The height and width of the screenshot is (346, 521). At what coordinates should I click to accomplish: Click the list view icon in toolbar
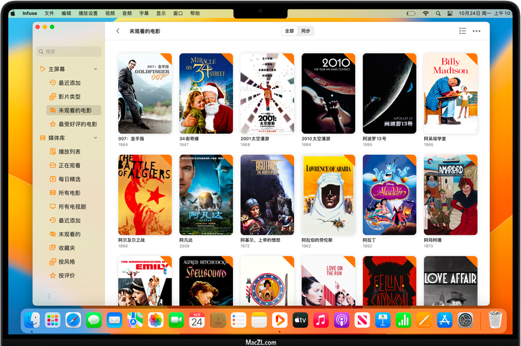pyautogui.click(x=462, y=31)
